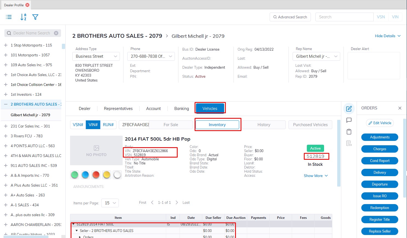Open the Items per Page dropdown

coord(110,203)
